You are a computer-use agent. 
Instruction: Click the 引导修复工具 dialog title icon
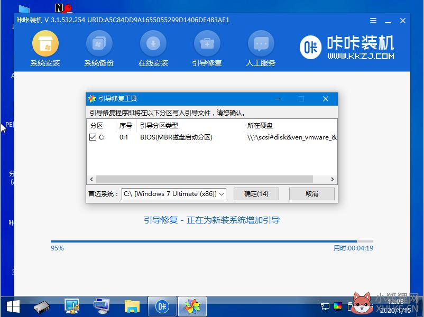pos(92,99)
